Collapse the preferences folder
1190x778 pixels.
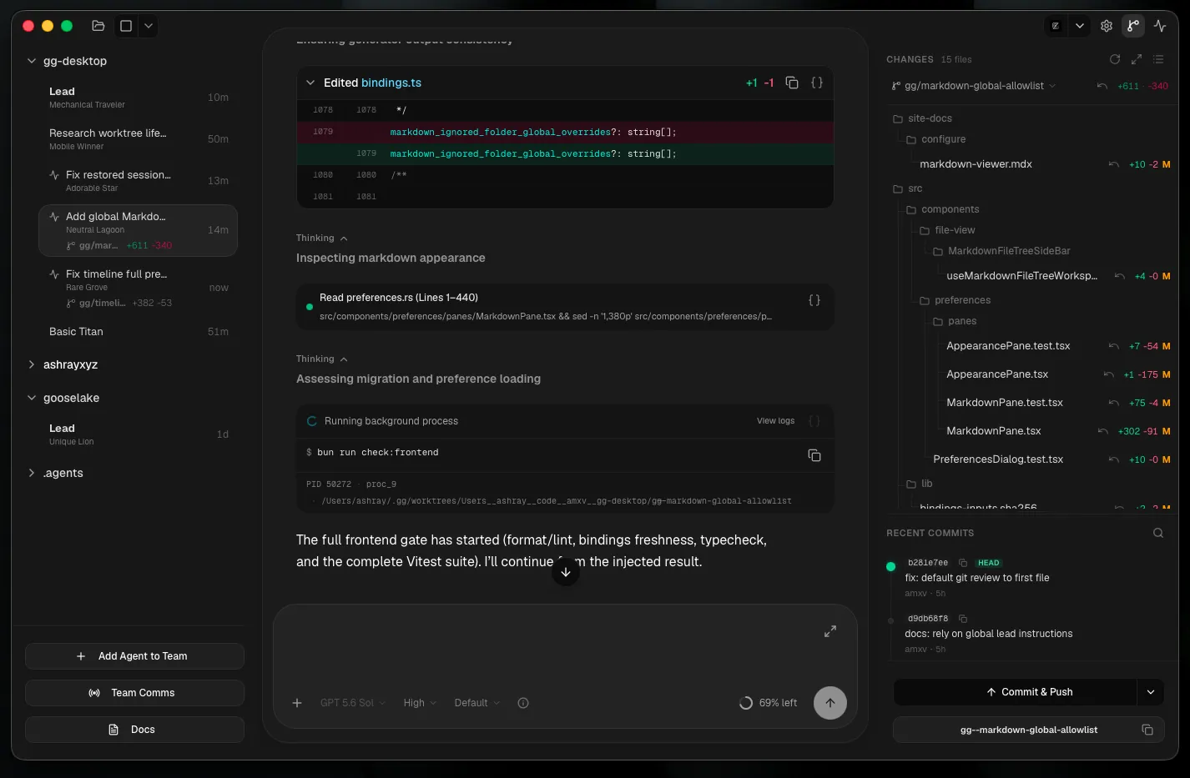tap(955, 300)
